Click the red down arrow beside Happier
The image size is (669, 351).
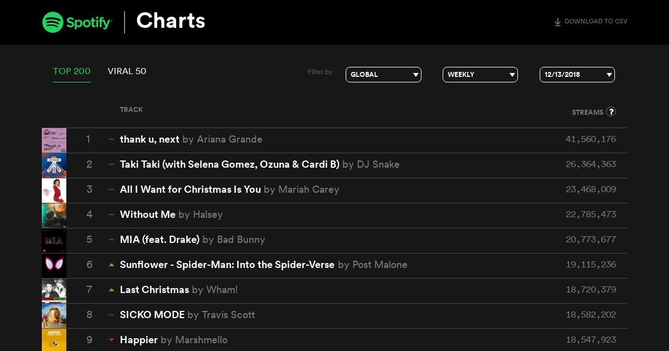pos(111,340)
